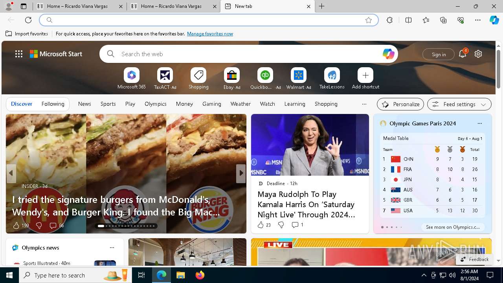Open the Feedback button
The image size is (503, 283).
[474, 259]
